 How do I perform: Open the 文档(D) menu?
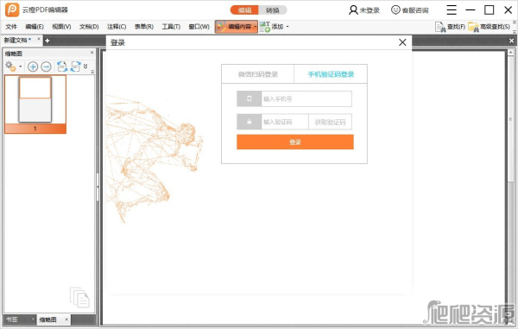click(x=89, y=27)
